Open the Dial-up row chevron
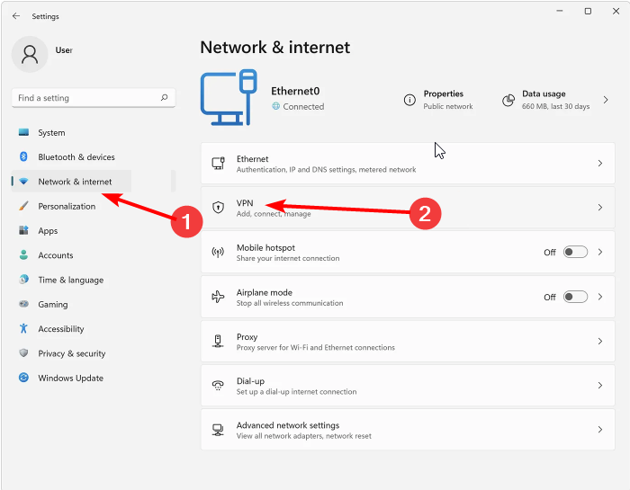The width and height of the screenshot is (630, 490). click(600, 386)
